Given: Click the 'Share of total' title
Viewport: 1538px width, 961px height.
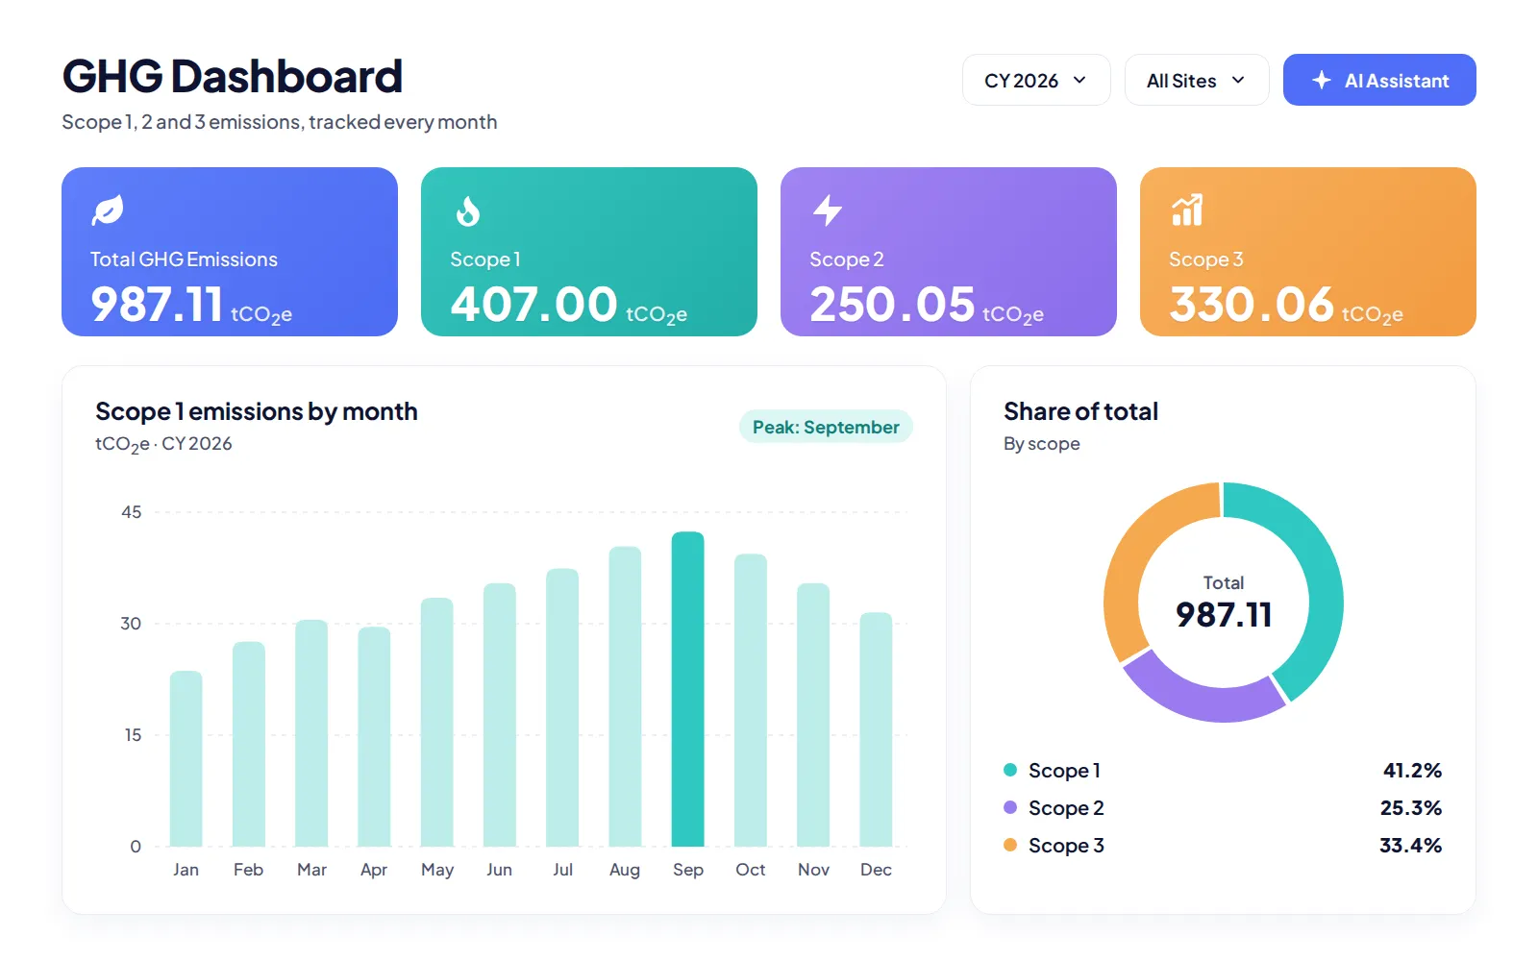Looking at the screenshot, I should (1080, 411).
